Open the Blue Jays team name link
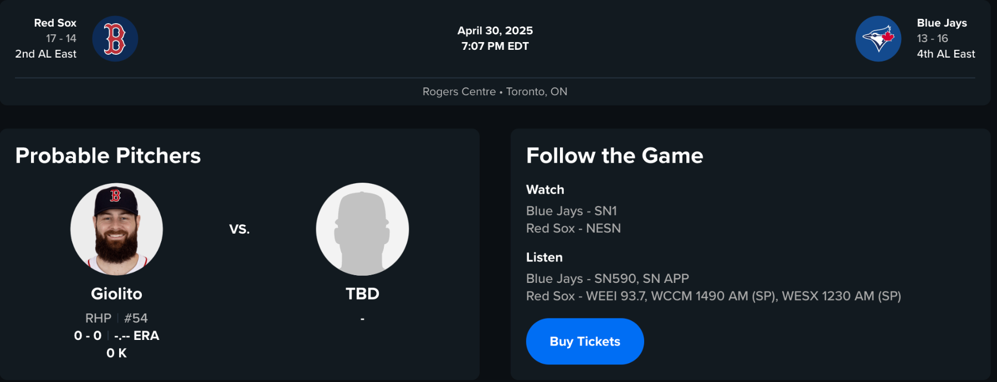The width and height of the screenshot is (997, 382). pos(942,23)
